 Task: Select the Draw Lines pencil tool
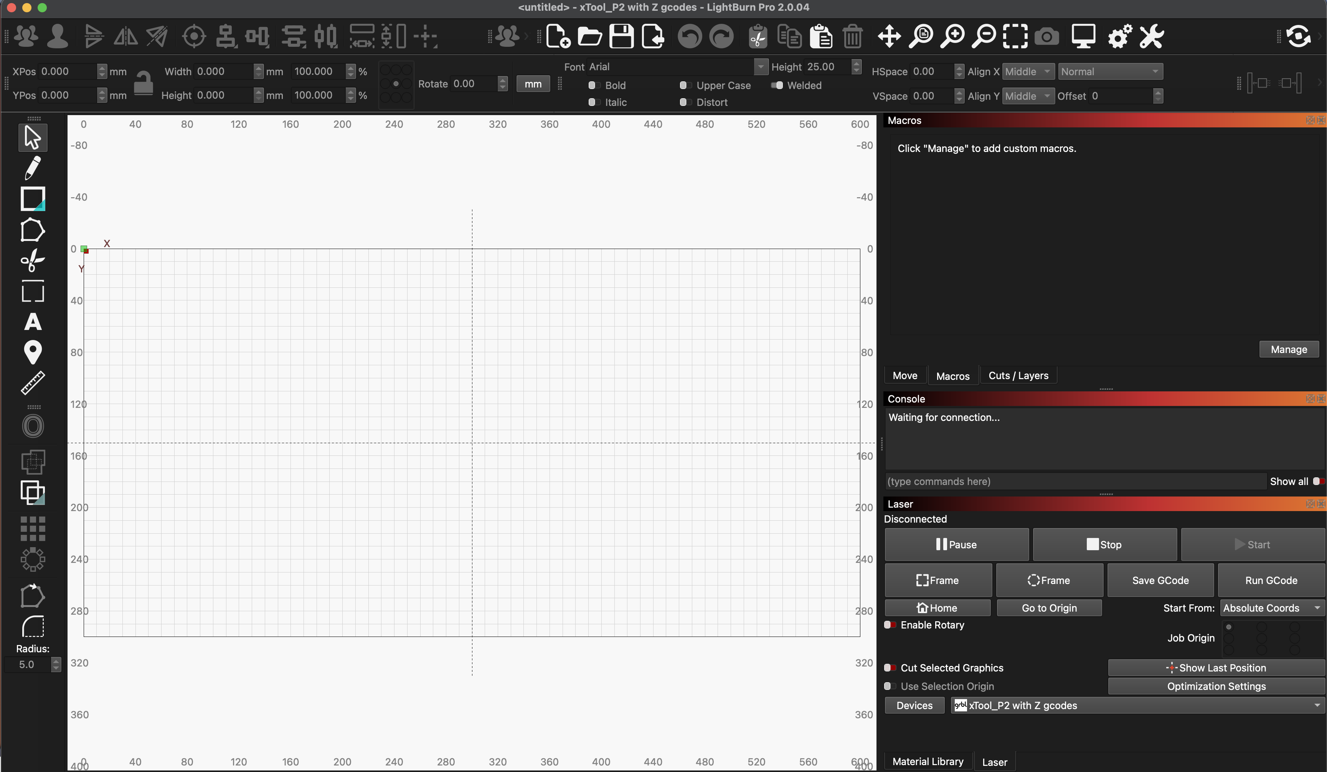pos(33,168)
